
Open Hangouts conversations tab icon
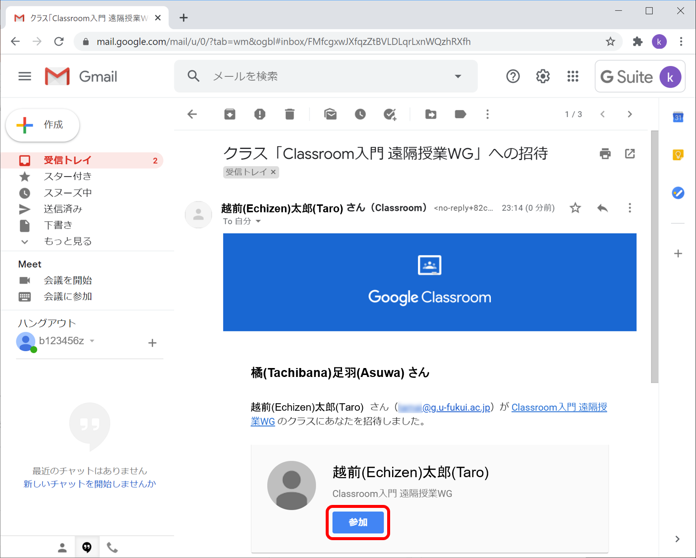click(87, 547)
